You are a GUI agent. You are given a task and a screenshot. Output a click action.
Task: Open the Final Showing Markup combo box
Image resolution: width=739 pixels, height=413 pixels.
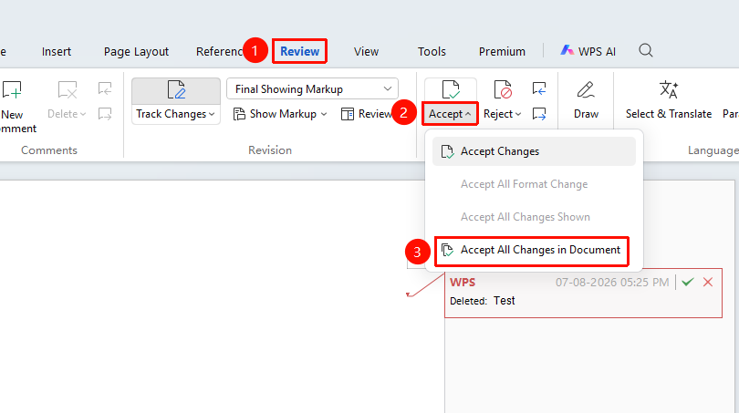click(x=312, y=89)
